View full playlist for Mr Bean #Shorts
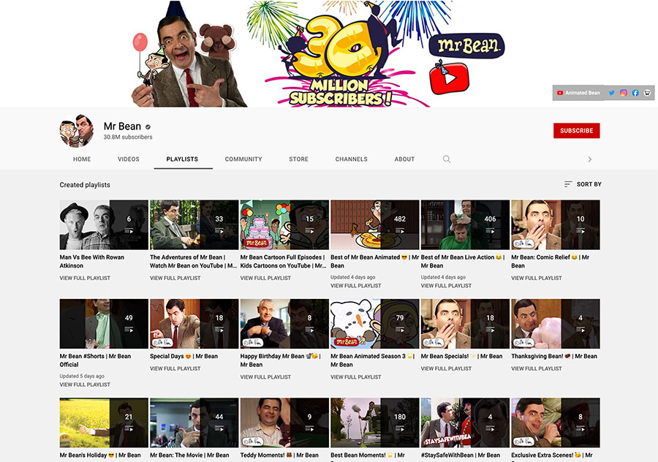 point(85,385)
